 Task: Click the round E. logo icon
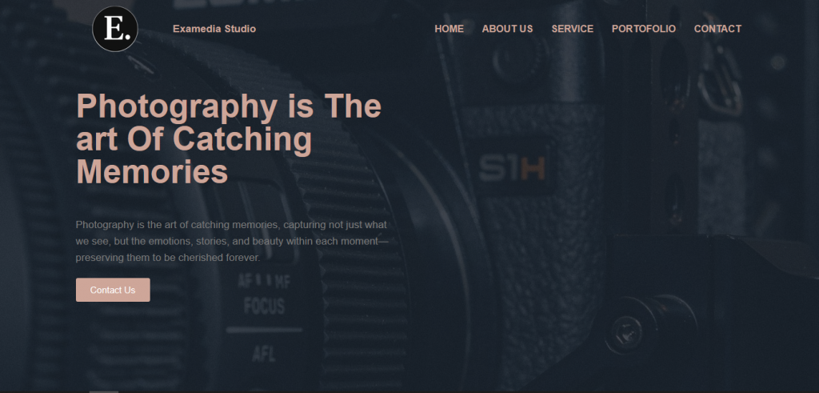pos(115,29)
